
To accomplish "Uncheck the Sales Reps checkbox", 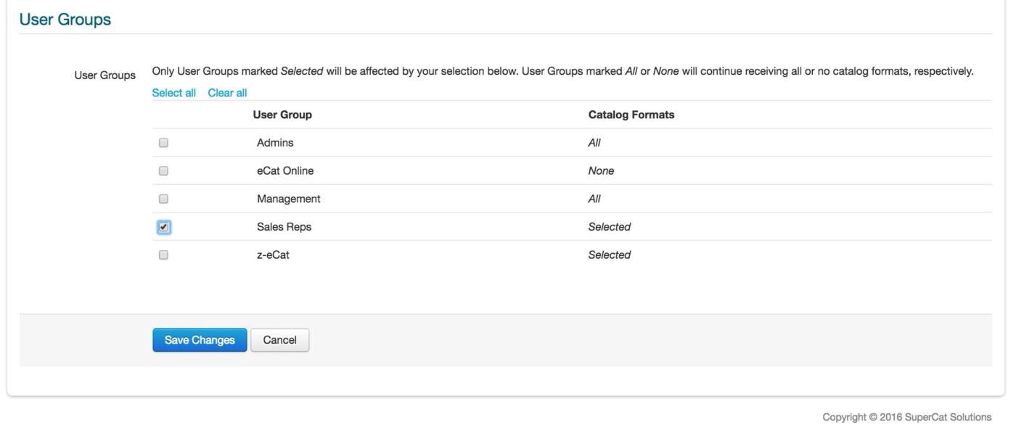I will (163, 227).
